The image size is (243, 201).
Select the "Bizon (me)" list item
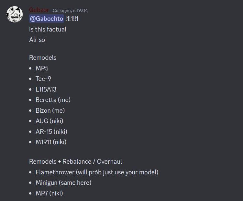50,110
